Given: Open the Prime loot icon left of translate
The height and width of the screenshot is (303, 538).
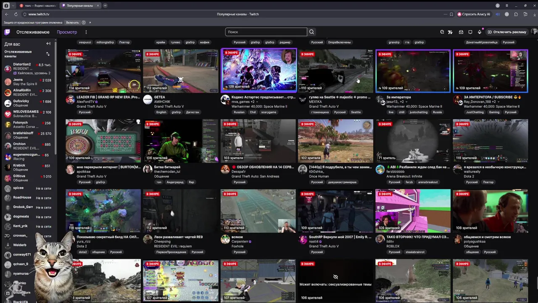Looking at the screenshot, I should click(x=442, y=32).
